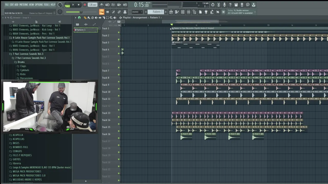Image resolution: width=328 pixels, height=184 pixels.
Task: Select the playlist Slip tool
Action: pyautogui.click(x=100, y=18)
